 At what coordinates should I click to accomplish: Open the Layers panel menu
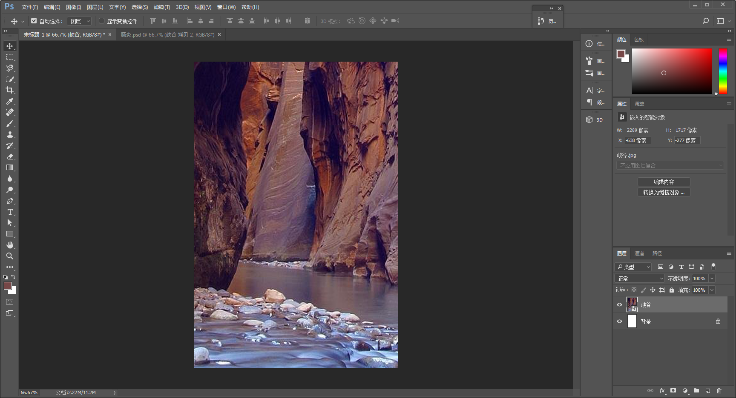[729, 253]
